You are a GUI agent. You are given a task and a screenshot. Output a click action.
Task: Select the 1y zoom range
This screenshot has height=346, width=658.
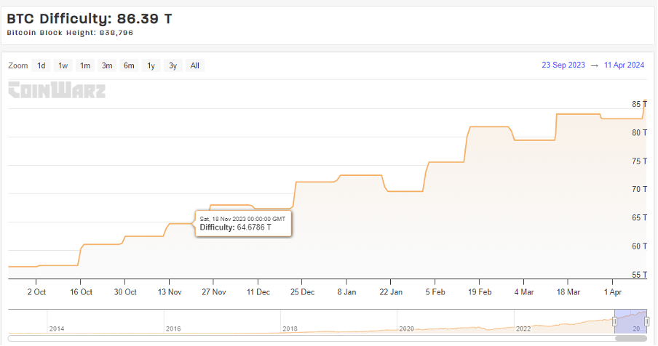pos(151,65)
